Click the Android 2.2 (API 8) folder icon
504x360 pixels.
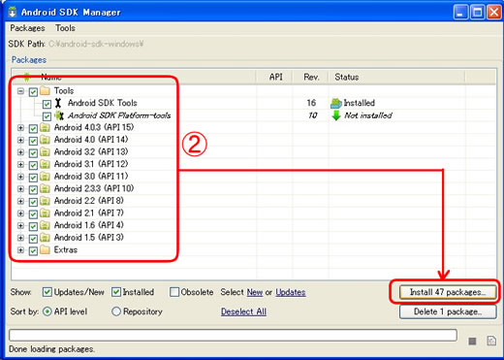[x=45, y=201]
